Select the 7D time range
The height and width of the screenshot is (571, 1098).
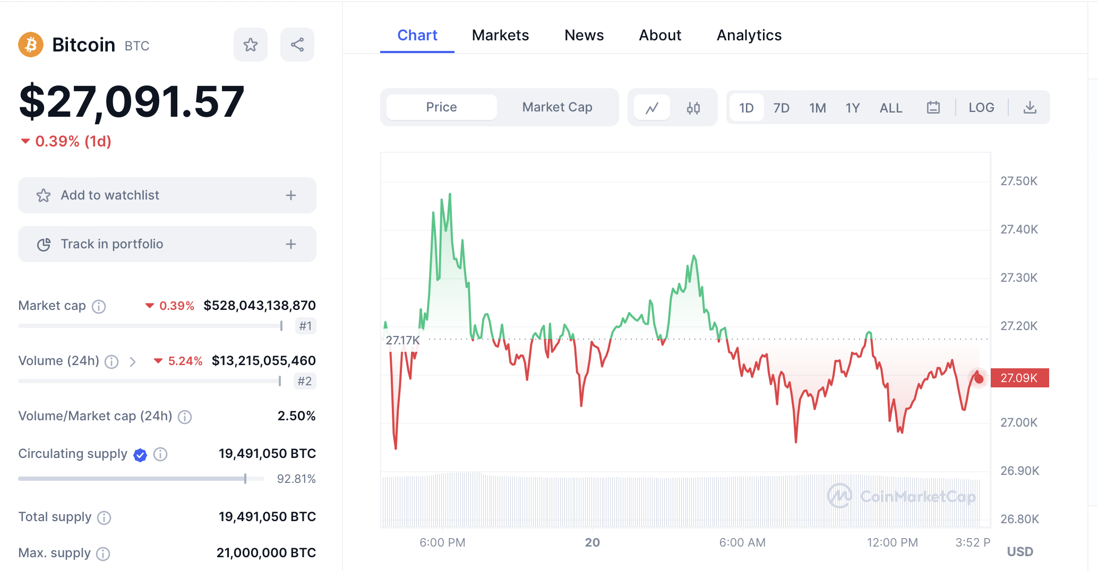[781, 108]
